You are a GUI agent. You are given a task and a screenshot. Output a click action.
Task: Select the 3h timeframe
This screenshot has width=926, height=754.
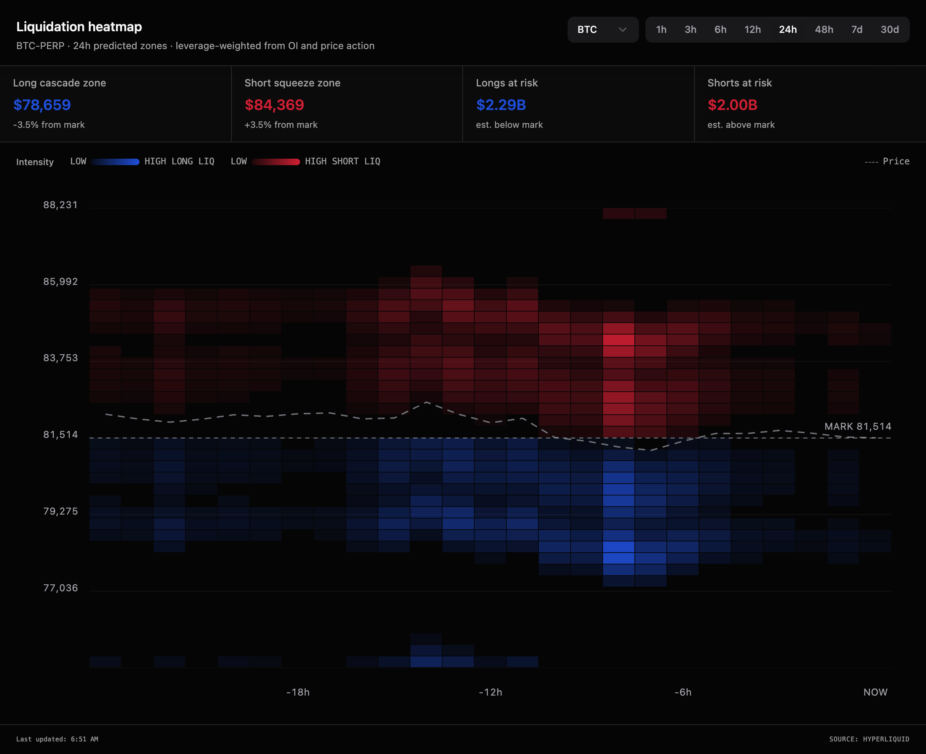click(x=690, y=30)
